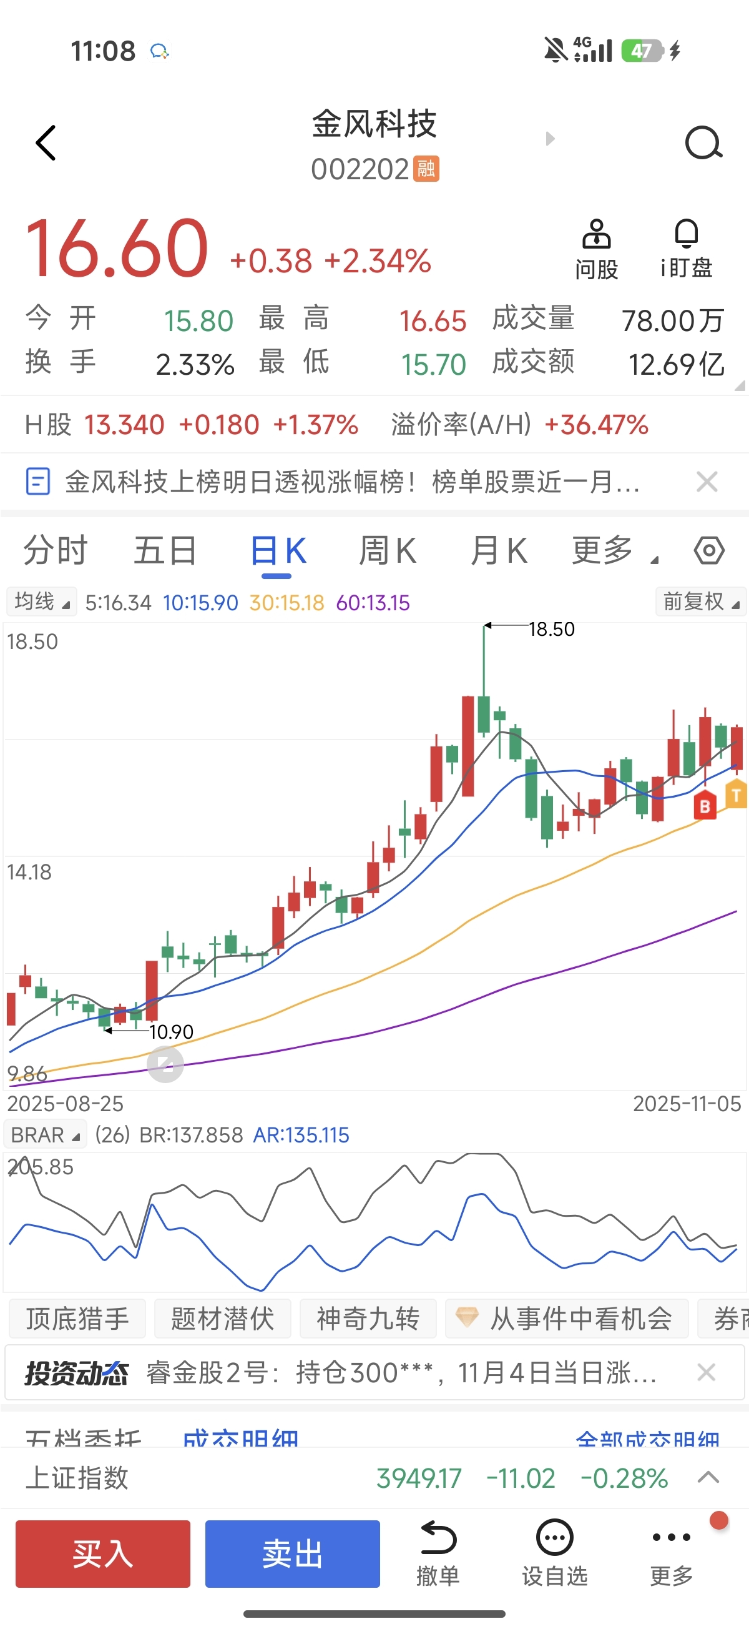
Task: Open stock search magnifier icon
Action: [703, 143]
